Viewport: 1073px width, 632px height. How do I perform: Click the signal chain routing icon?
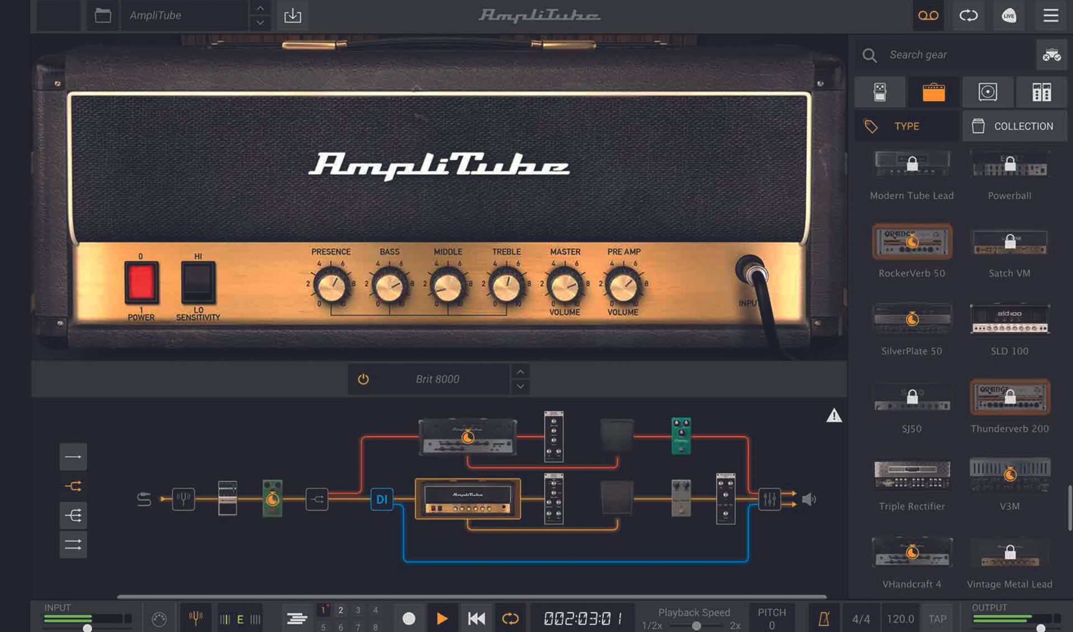point(73,485)
